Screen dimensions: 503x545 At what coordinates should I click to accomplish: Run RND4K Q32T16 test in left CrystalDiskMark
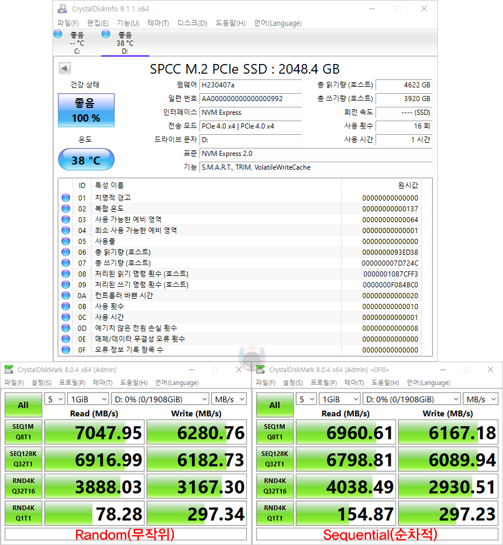tap(23, 486)
